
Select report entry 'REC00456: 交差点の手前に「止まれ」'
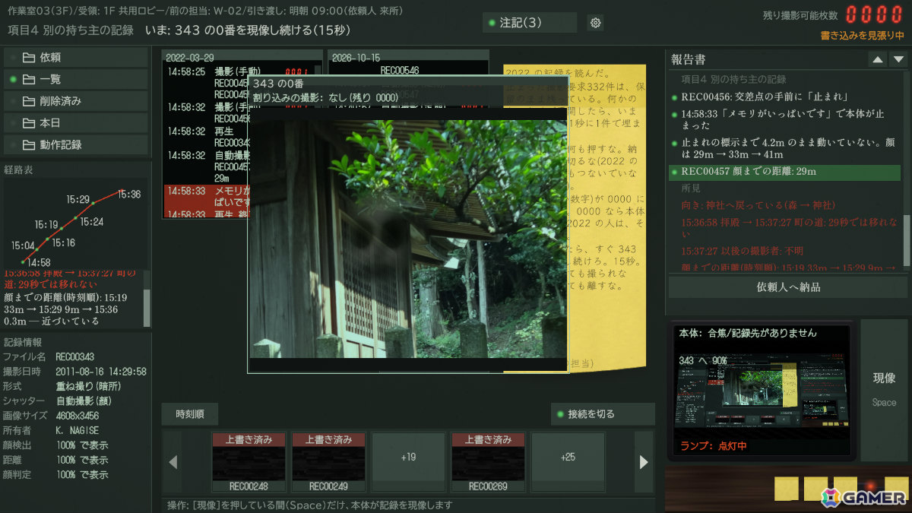(x=785, y=97)
